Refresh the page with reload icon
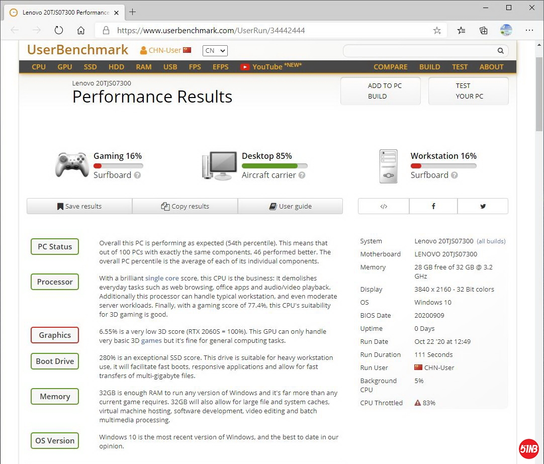Viewport: 544px width, 464px height. (59, 31)
